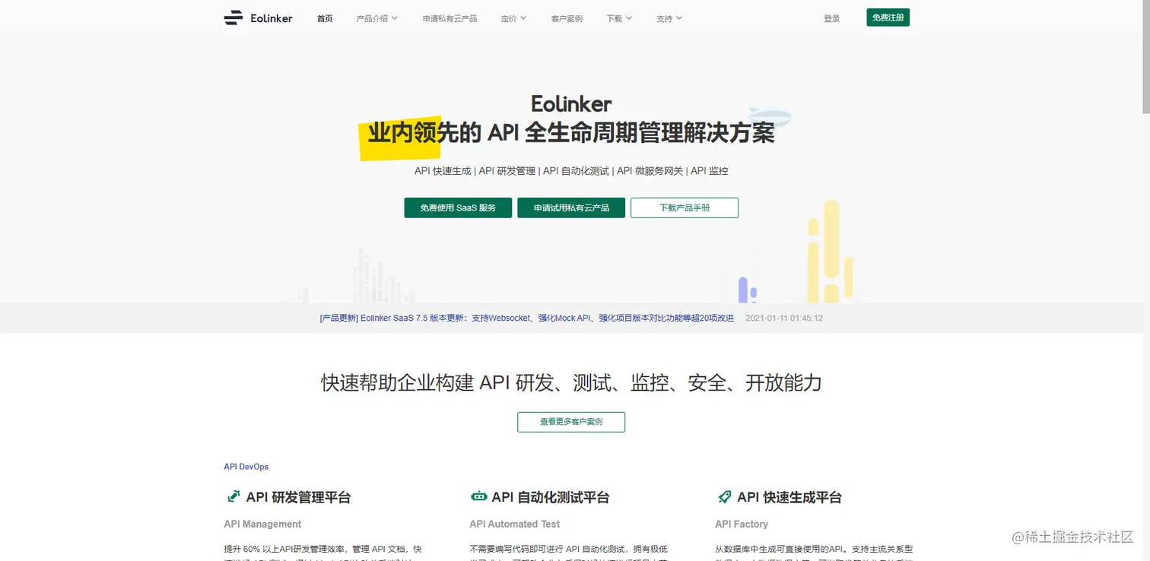Click the API 研发管理平台 icon

[x=233, y=497]
